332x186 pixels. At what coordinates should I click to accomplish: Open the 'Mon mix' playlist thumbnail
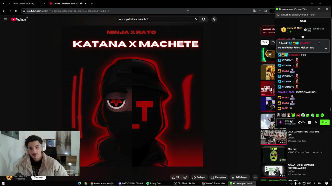(x=273, y=154)
